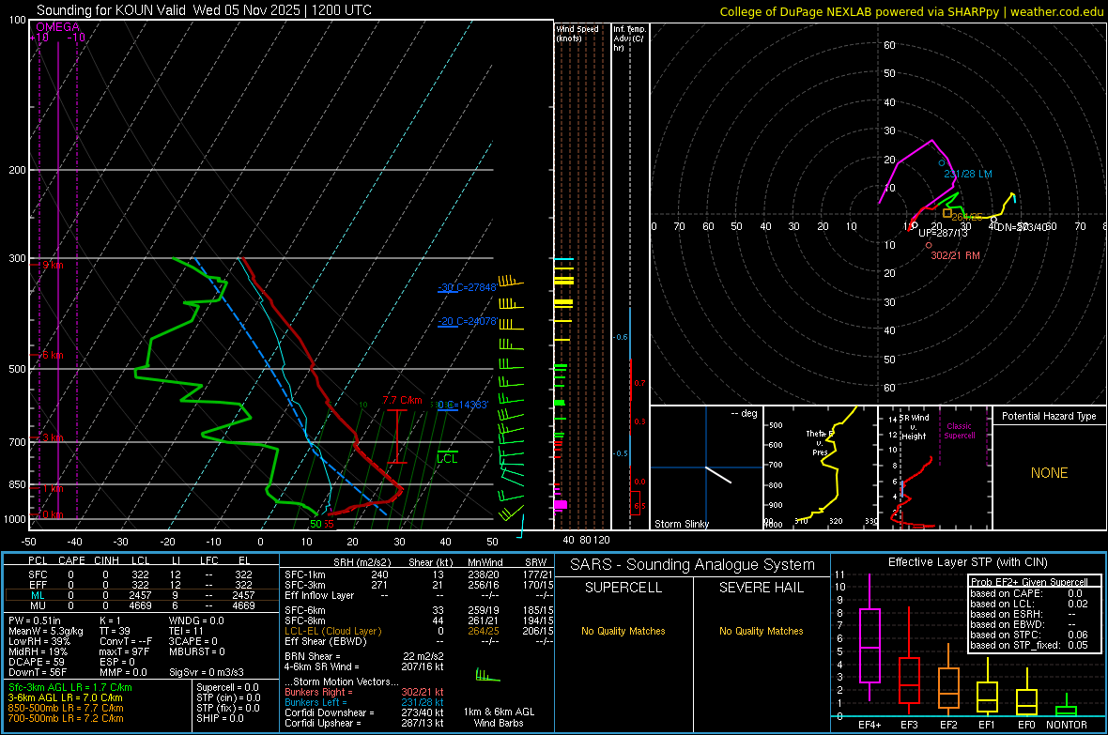Click the red '7.7 C/km' lapse rate label
Image resolution: width=1108 pixels, height=735 pixels.
(402, 400)
